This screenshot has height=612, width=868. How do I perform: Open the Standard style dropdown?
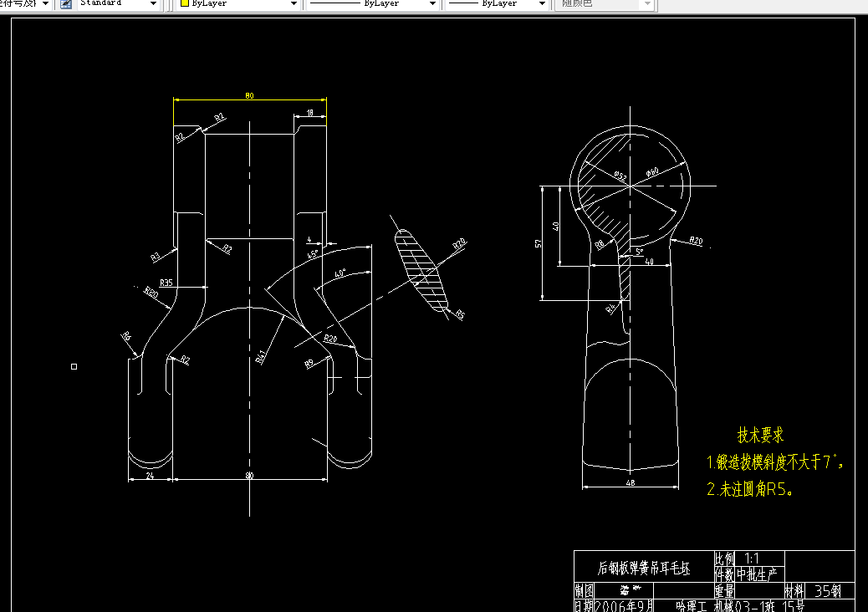click(153, 4)
